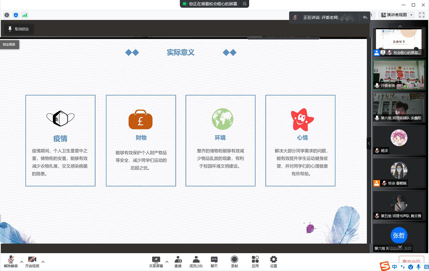The width and height of the screenshot is (429, 271).
Task: Expand audio options arrow beside 解除静音
Action: tap(22, 262)
